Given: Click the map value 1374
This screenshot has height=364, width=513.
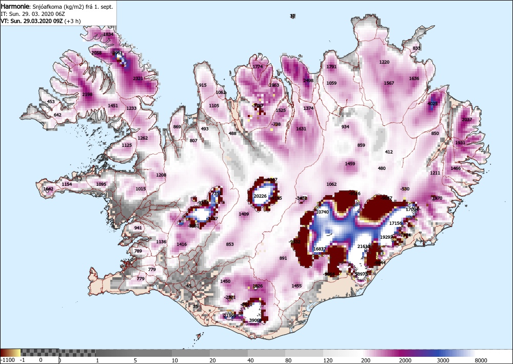Looking at the screenshot, I should coord(308,108).
